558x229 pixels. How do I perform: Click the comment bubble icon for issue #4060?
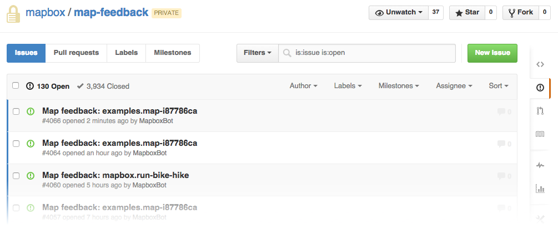click(x=501, y=176)
